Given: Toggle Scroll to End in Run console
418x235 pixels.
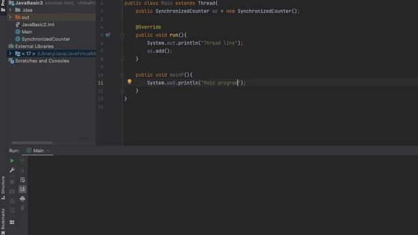Looking at the screenshot, I should (x=23, y=189).
